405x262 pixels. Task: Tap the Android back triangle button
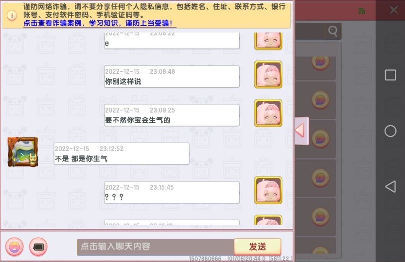click(x=390, y=186)
